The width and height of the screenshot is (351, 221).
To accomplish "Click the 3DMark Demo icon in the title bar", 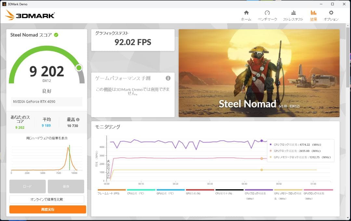I will click(x=4, y=4).
